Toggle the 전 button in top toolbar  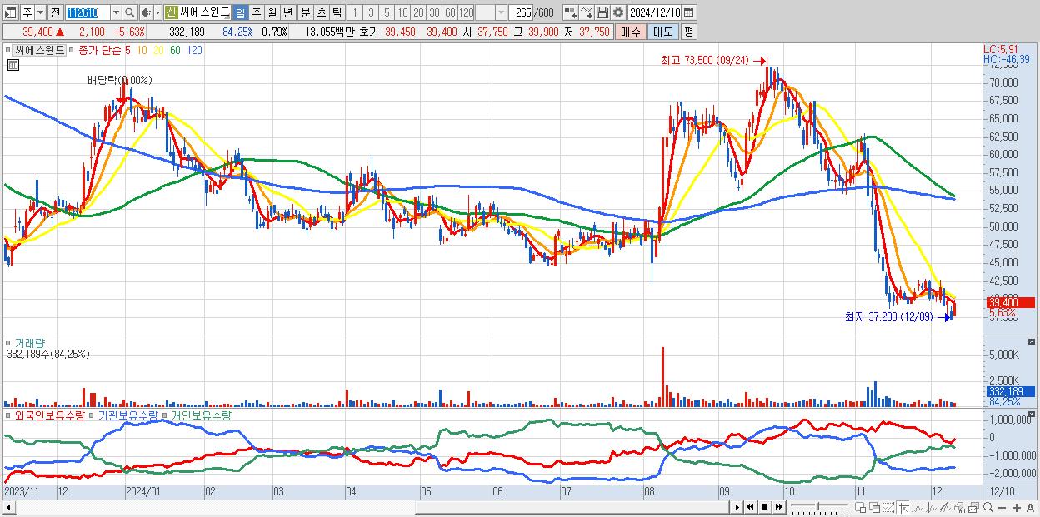(x=55, y=12)
